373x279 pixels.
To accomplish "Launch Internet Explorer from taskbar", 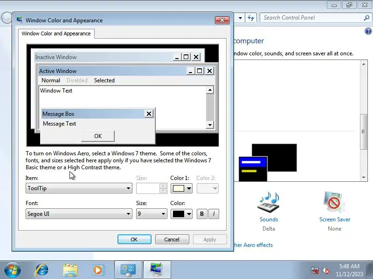I will [41, 270].
